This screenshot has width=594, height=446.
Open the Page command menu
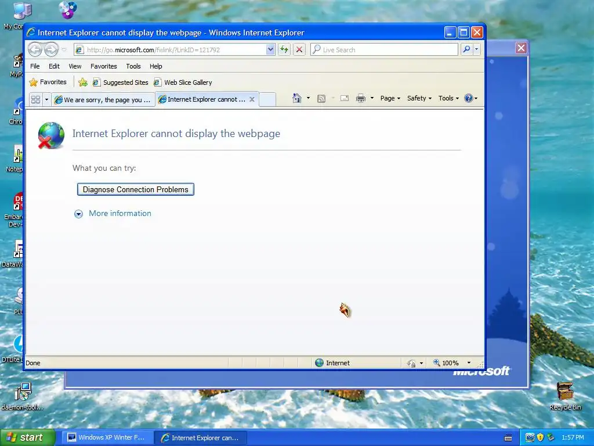pyautogui.click(x=390, y=98)
